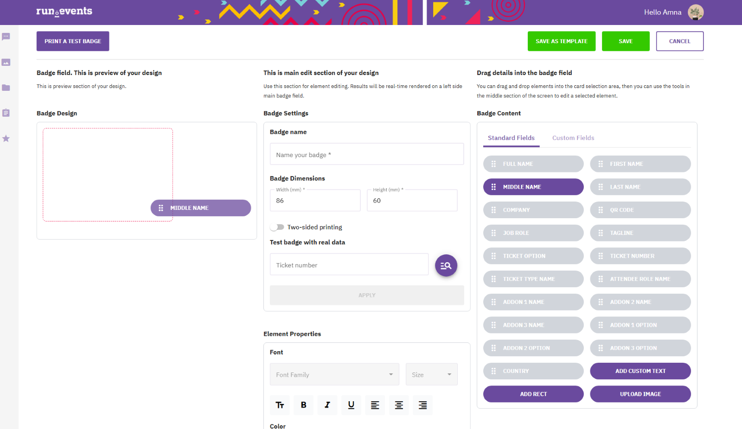Click the star favorites sidebar icon

[x=6, y=139]
